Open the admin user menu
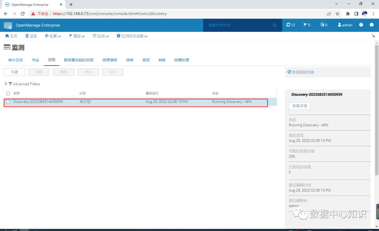 (345, 25)
